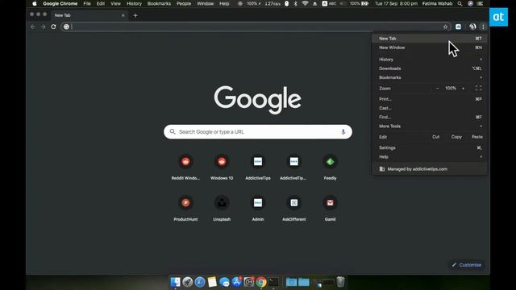Click the back navigation arrow
Screen dimensions: 516x290
pos(32,27)
